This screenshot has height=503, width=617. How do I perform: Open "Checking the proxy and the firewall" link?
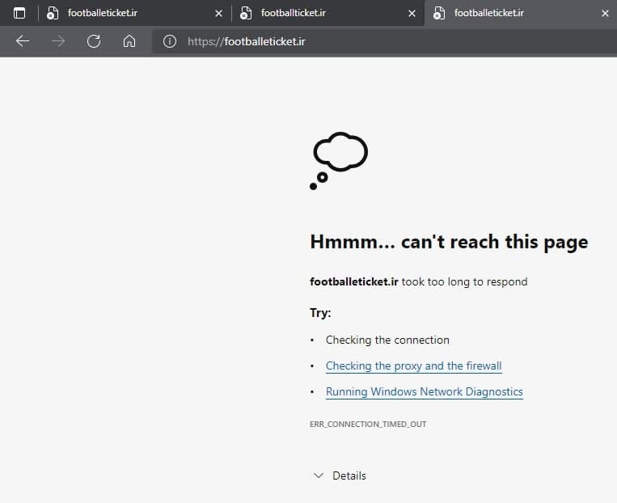click(x=413, y=366)
